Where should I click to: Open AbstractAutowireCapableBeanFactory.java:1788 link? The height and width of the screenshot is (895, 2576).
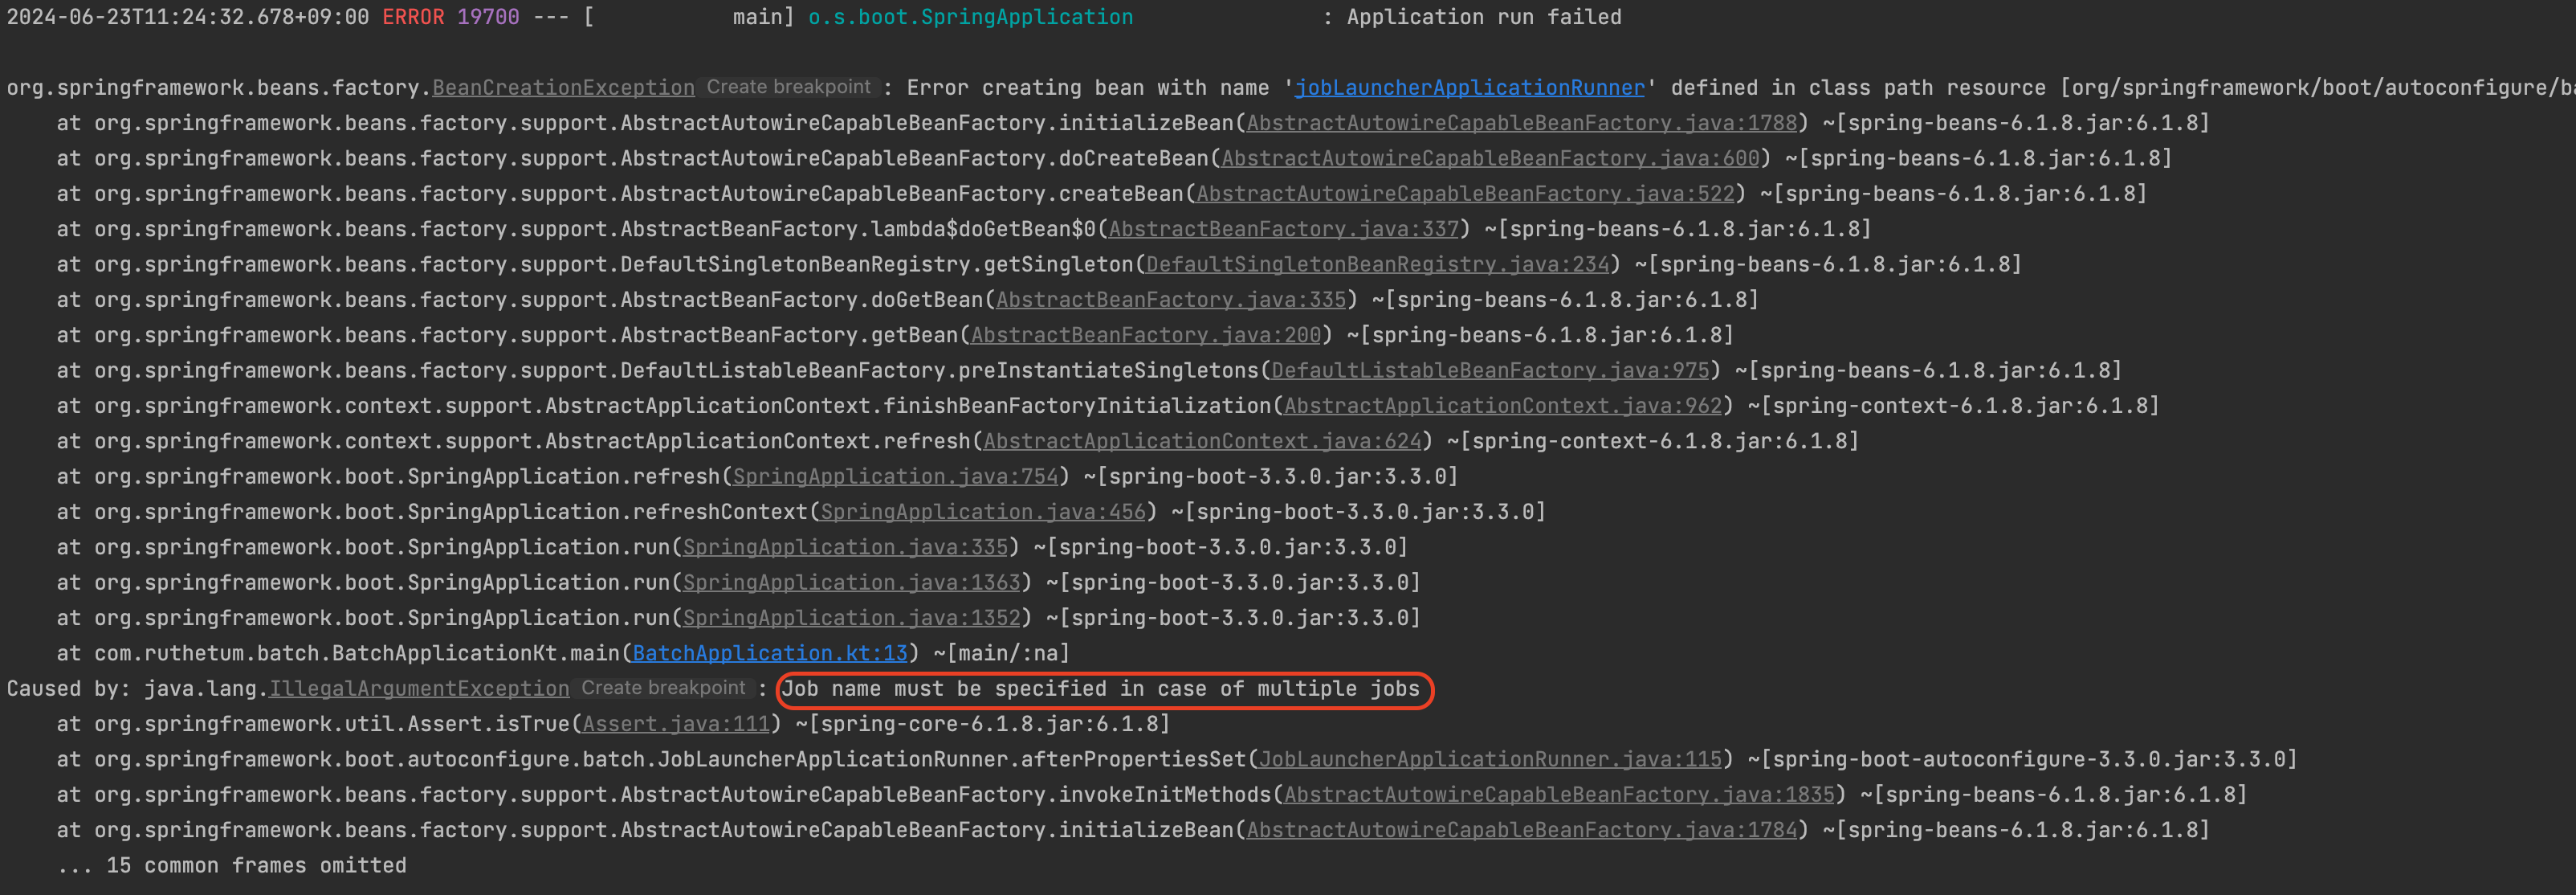tap(1521, 123)
